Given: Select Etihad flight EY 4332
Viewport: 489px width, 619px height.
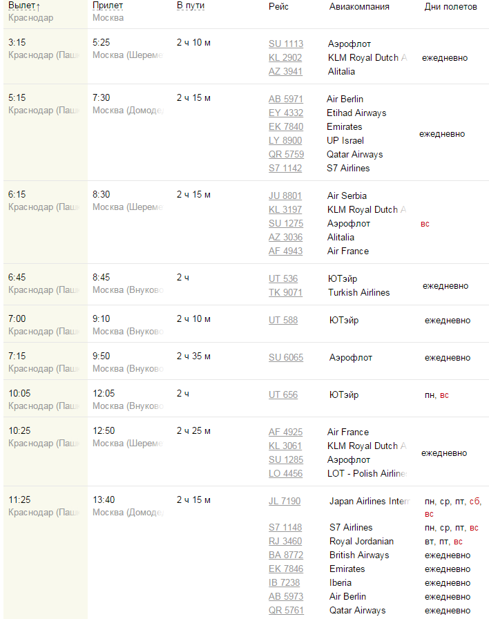Looking at the screenshot, I should click(x=286, y=113).
